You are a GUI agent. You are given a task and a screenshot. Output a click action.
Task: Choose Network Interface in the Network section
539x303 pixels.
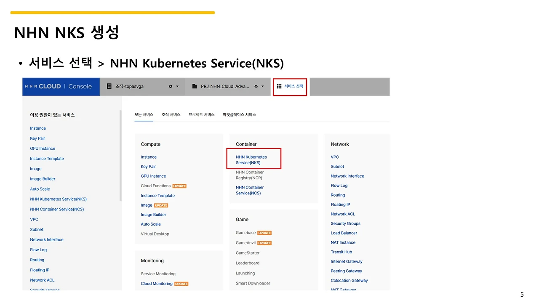(x=347, y=176)
